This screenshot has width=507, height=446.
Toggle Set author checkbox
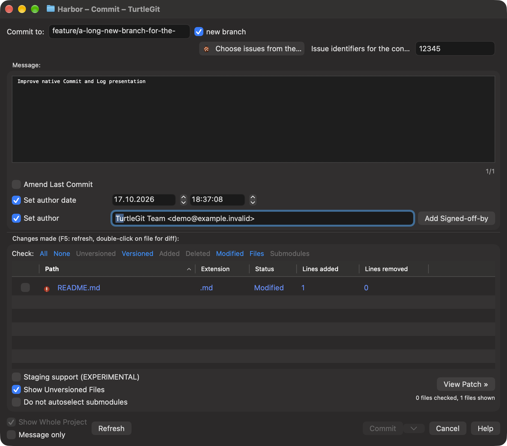pos(16,218)
